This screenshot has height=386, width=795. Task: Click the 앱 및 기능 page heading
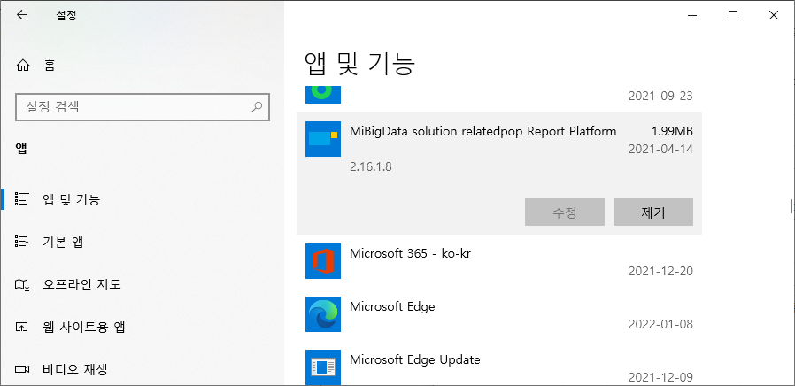(360, 64)
